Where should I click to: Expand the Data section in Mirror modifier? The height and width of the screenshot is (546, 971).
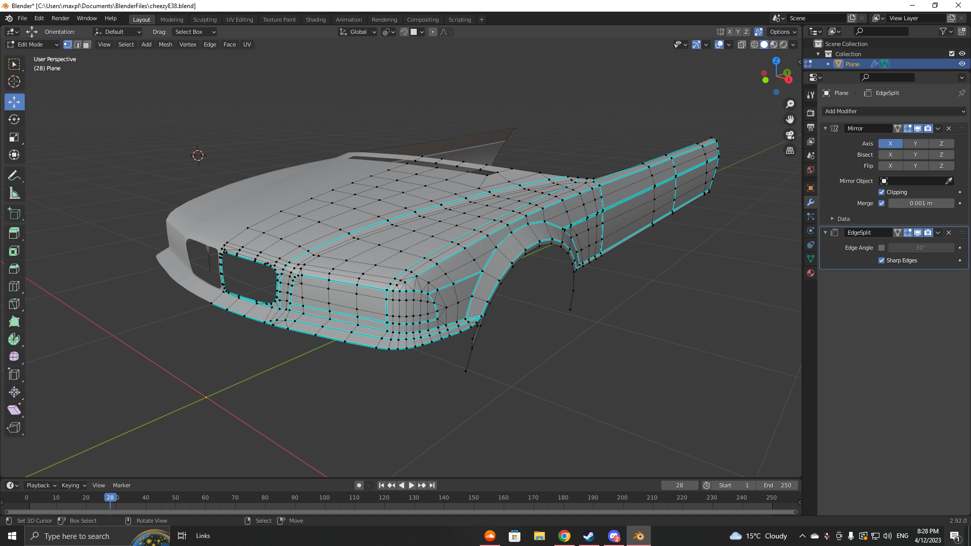(832, 219)
